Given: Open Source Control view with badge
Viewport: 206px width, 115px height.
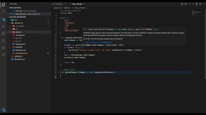Looking at the screenshot, I should [3, 19].
